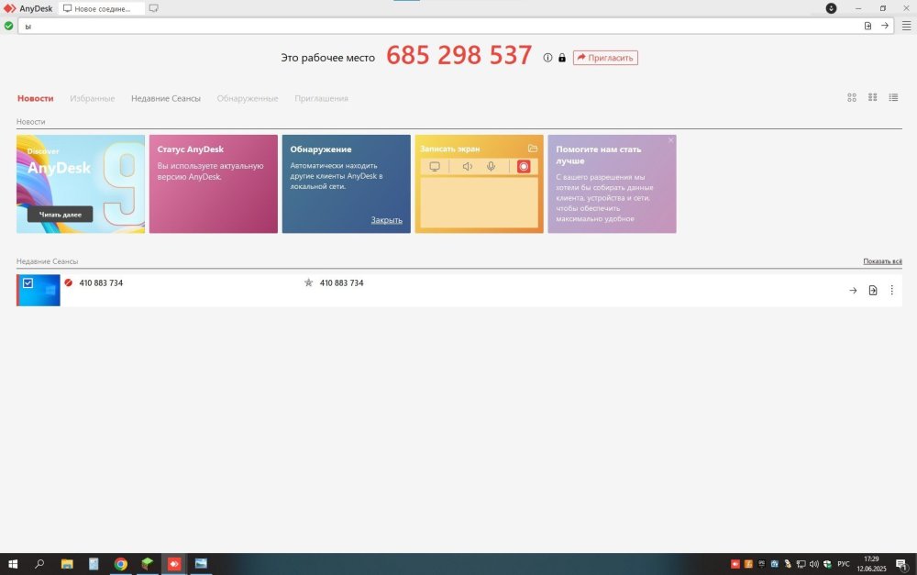Click the connect arrow in the address bar

click(x=885, y=26)
